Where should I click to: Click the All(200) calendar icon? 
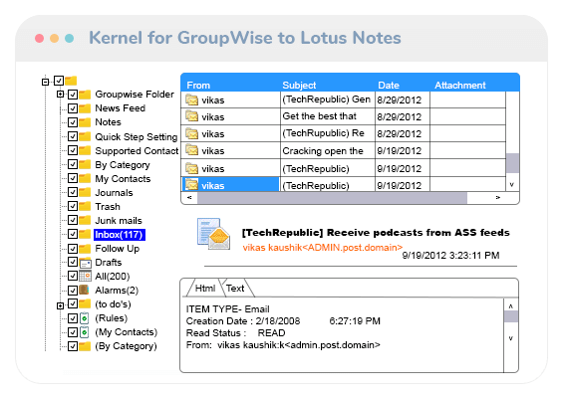coord(85,277)
